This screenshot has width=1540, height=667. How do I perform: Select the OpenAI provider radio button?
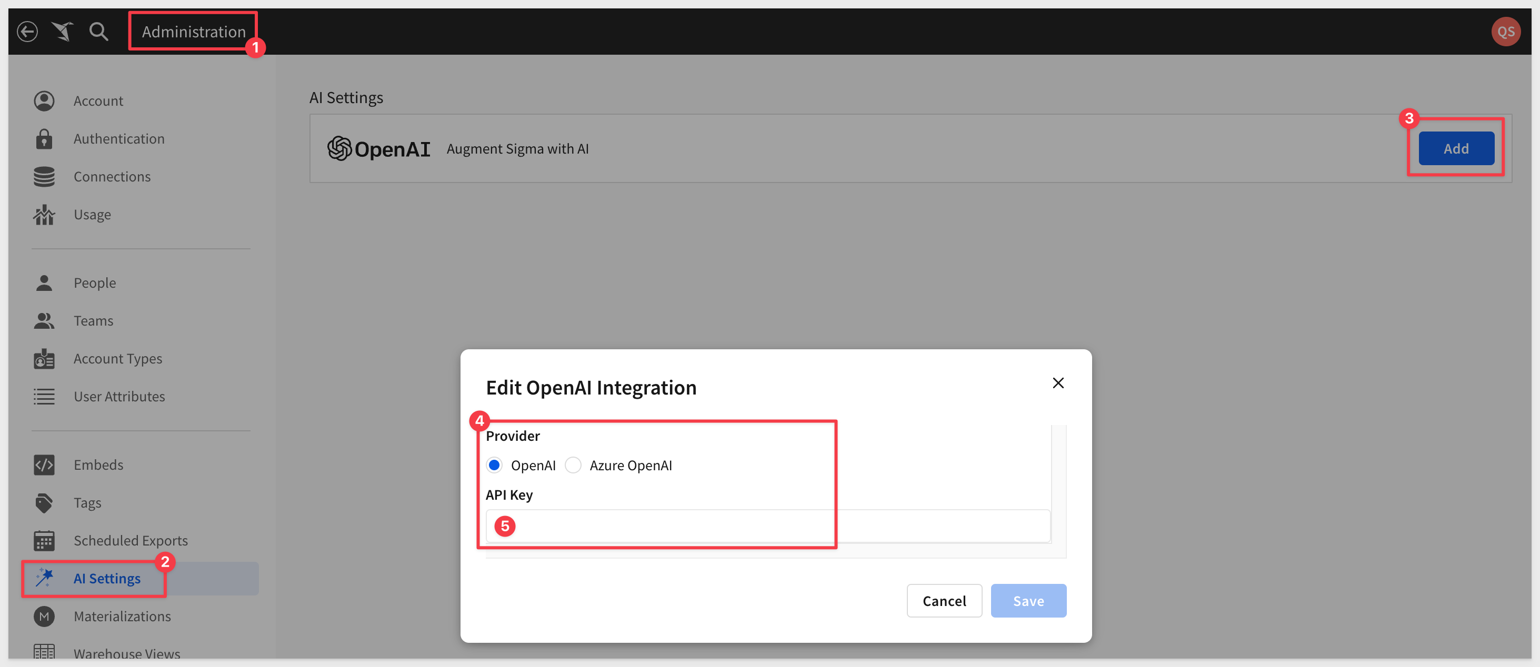pos(494,465)
